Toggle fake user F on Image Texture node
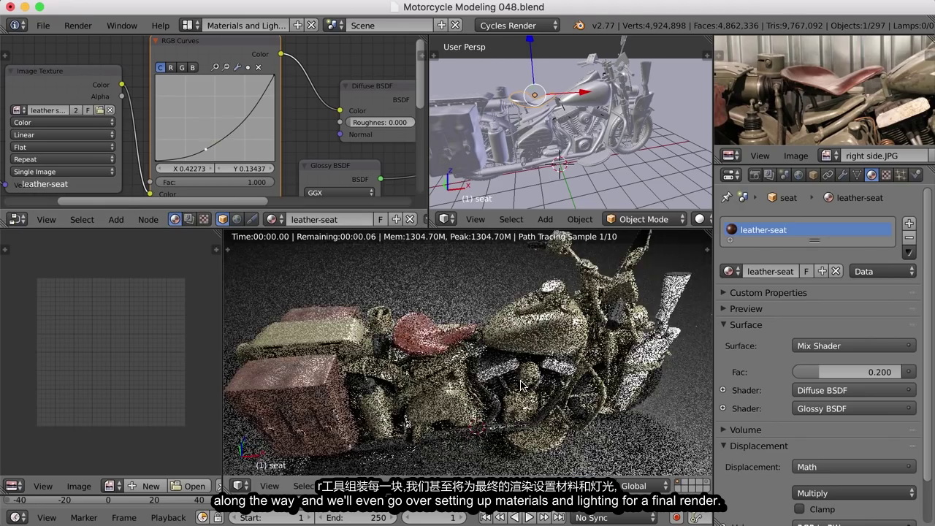935x526 pixels. (x=88, y=110)
